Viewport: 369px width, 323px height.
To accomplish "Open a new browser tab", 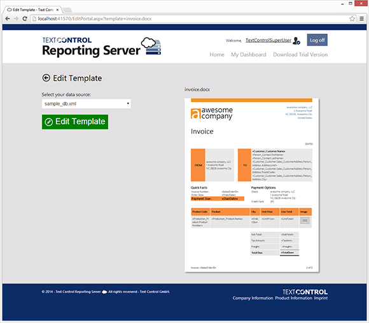I will pos(67,10).
